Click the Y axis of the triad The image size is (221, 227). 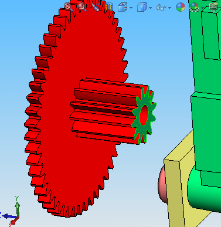pyautogui.click(x=17, y=205)
